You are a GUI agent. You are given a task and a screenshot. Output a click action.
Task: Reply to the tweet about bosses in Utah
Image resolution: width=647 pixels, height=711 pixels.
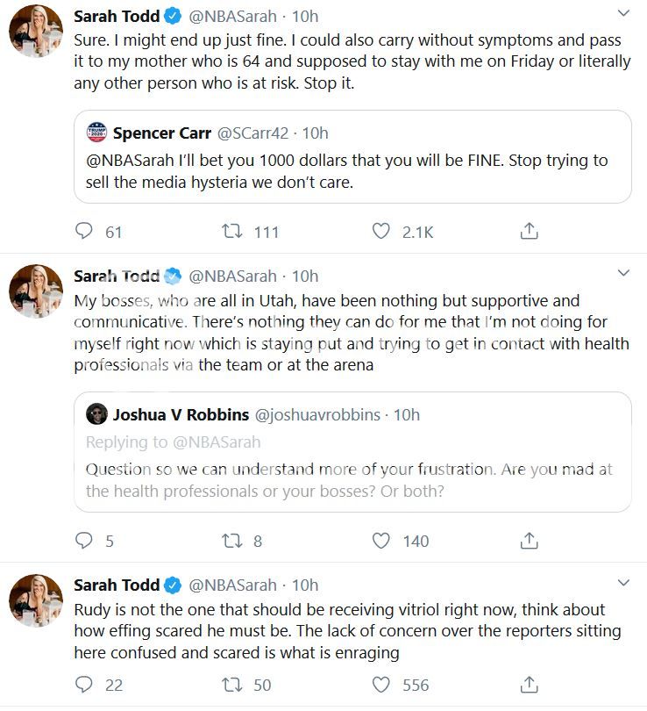[x=85, y=541]
